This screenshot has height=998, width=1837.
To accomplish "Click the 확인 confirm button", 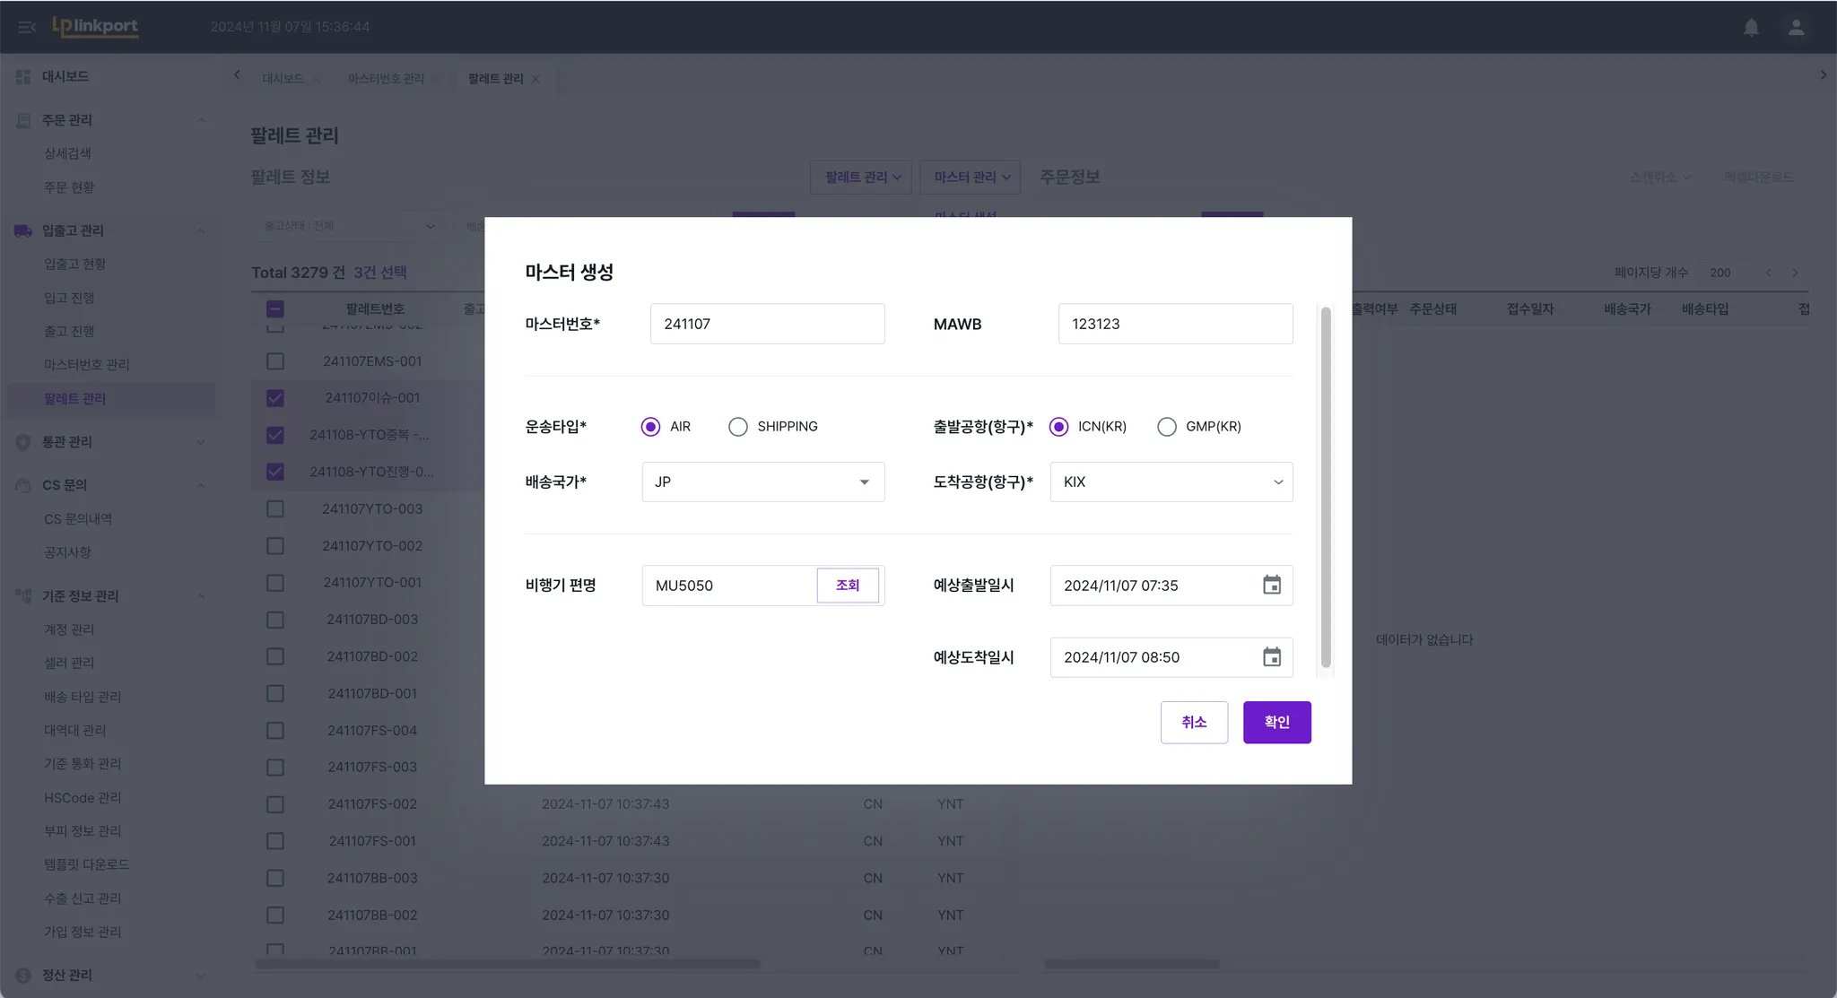I will (x=1276, y=722).
